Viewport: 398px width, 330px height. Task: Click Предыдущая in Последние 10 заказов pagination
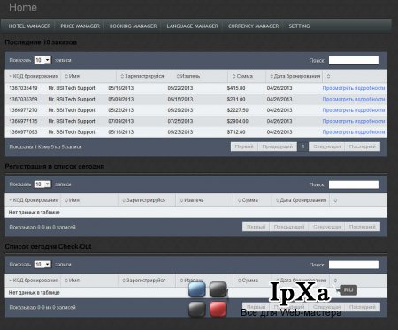[278, 146]
